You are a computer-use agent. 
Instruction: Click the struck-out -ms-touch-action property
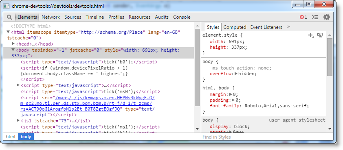coord(241,68)
